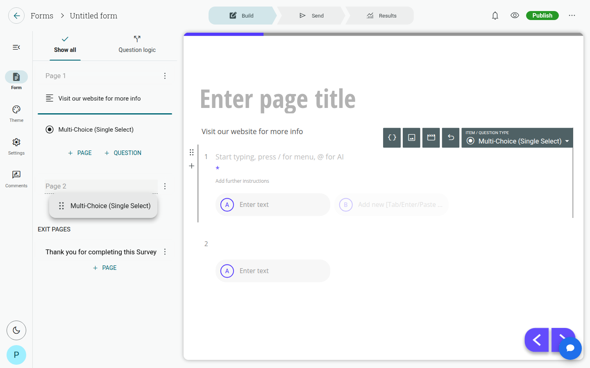The width and height of the screenshot is (590, 368).
Task: Open the Page 1 three-dot menu
Action: pos(165,76)
